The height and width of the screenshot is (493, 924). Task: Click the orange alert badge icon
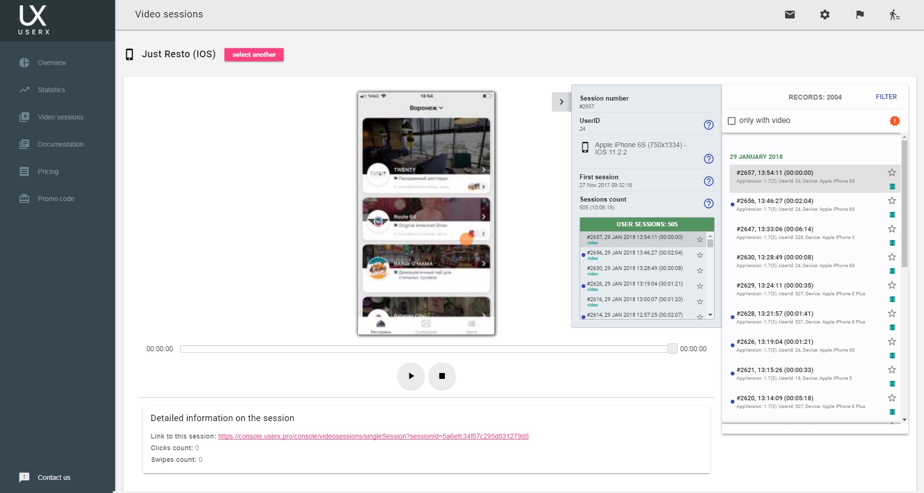[x=894, y=121]
